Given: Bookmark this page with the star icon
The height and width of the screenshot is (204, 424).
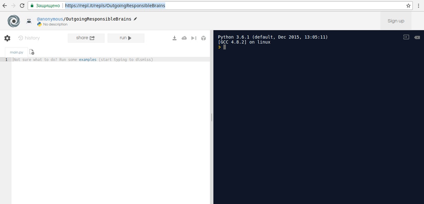Looking at the screenshot, I should pos(408,6).
